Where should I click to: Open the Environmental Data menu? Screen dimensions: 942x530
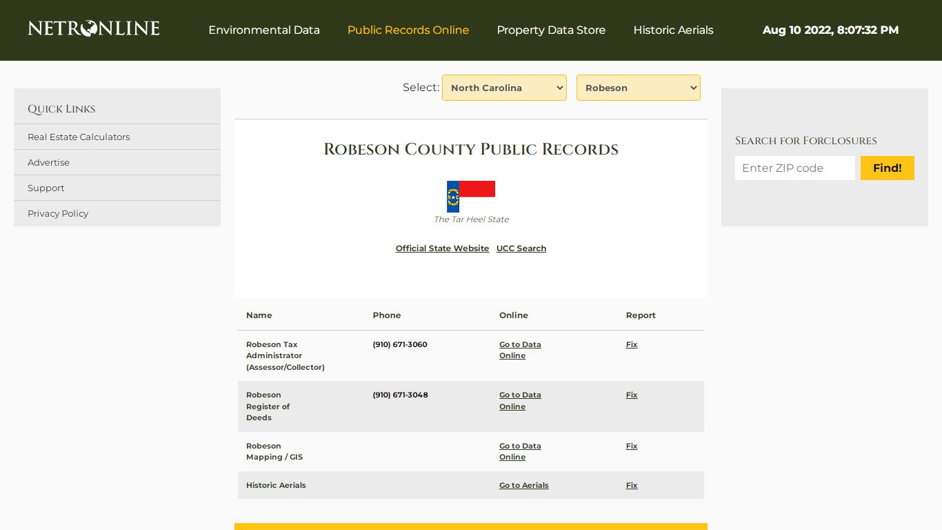click(264, 30)
